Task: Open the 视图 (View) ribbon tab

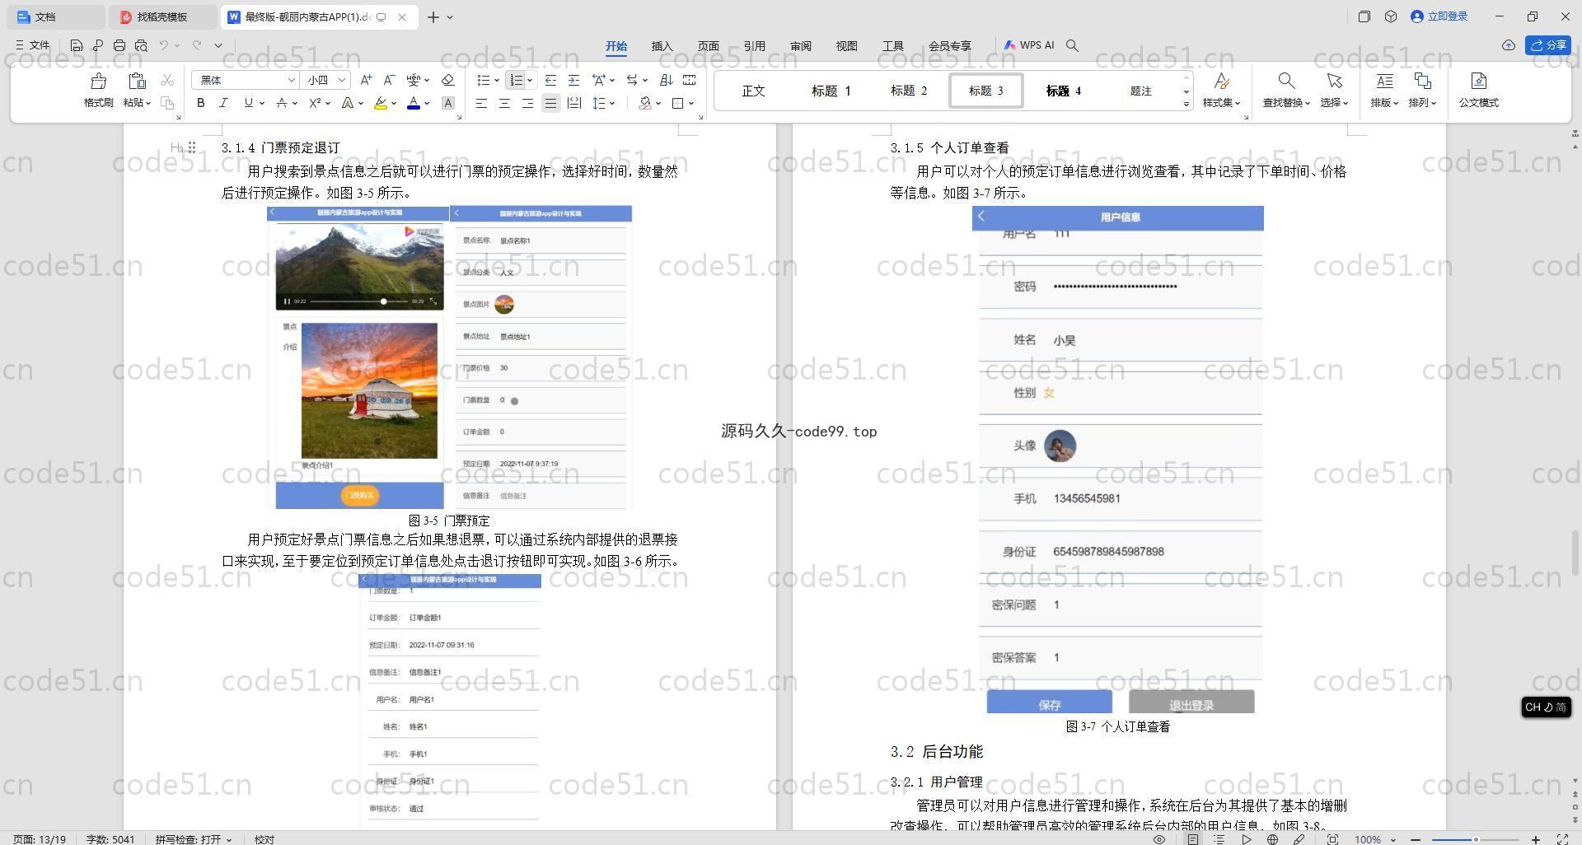Action: [846, 46]
